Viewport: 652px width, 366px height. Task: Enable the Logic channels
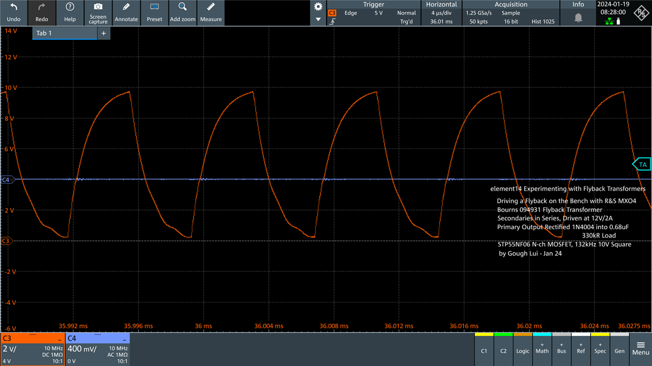pyautogui.click(x=523, y=349)
